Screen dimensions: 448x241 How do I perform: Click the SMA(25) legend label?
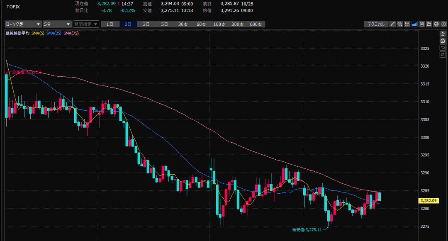point(54,33)
